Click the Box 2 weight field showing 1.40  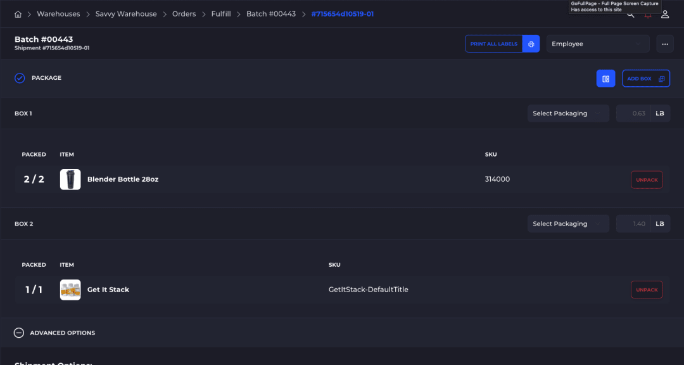click(633, 224)
